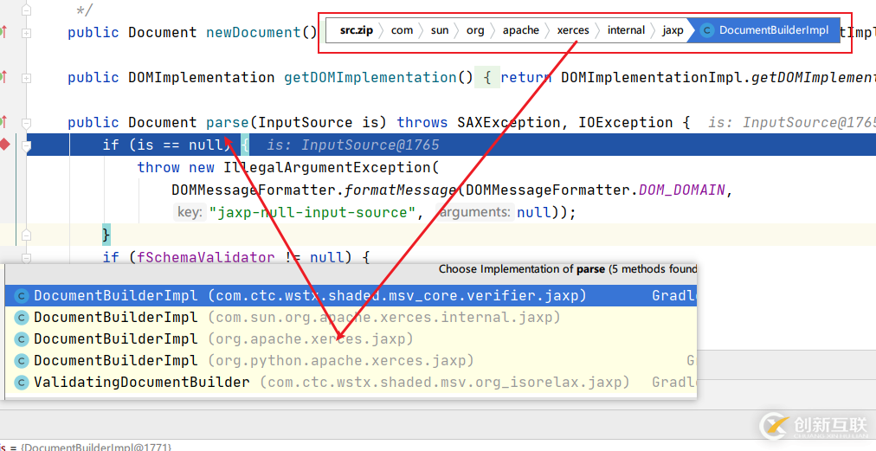Click override gutter icon beside parse method
The width and height of the screenshot is (876, 451).
coord(3,122)
